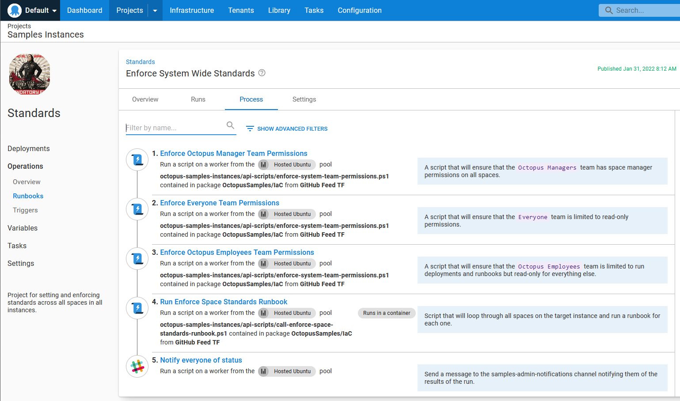Click the Hosted Ubuntu worker pool icon
The image size is (680, 401).
pos(264,164)
